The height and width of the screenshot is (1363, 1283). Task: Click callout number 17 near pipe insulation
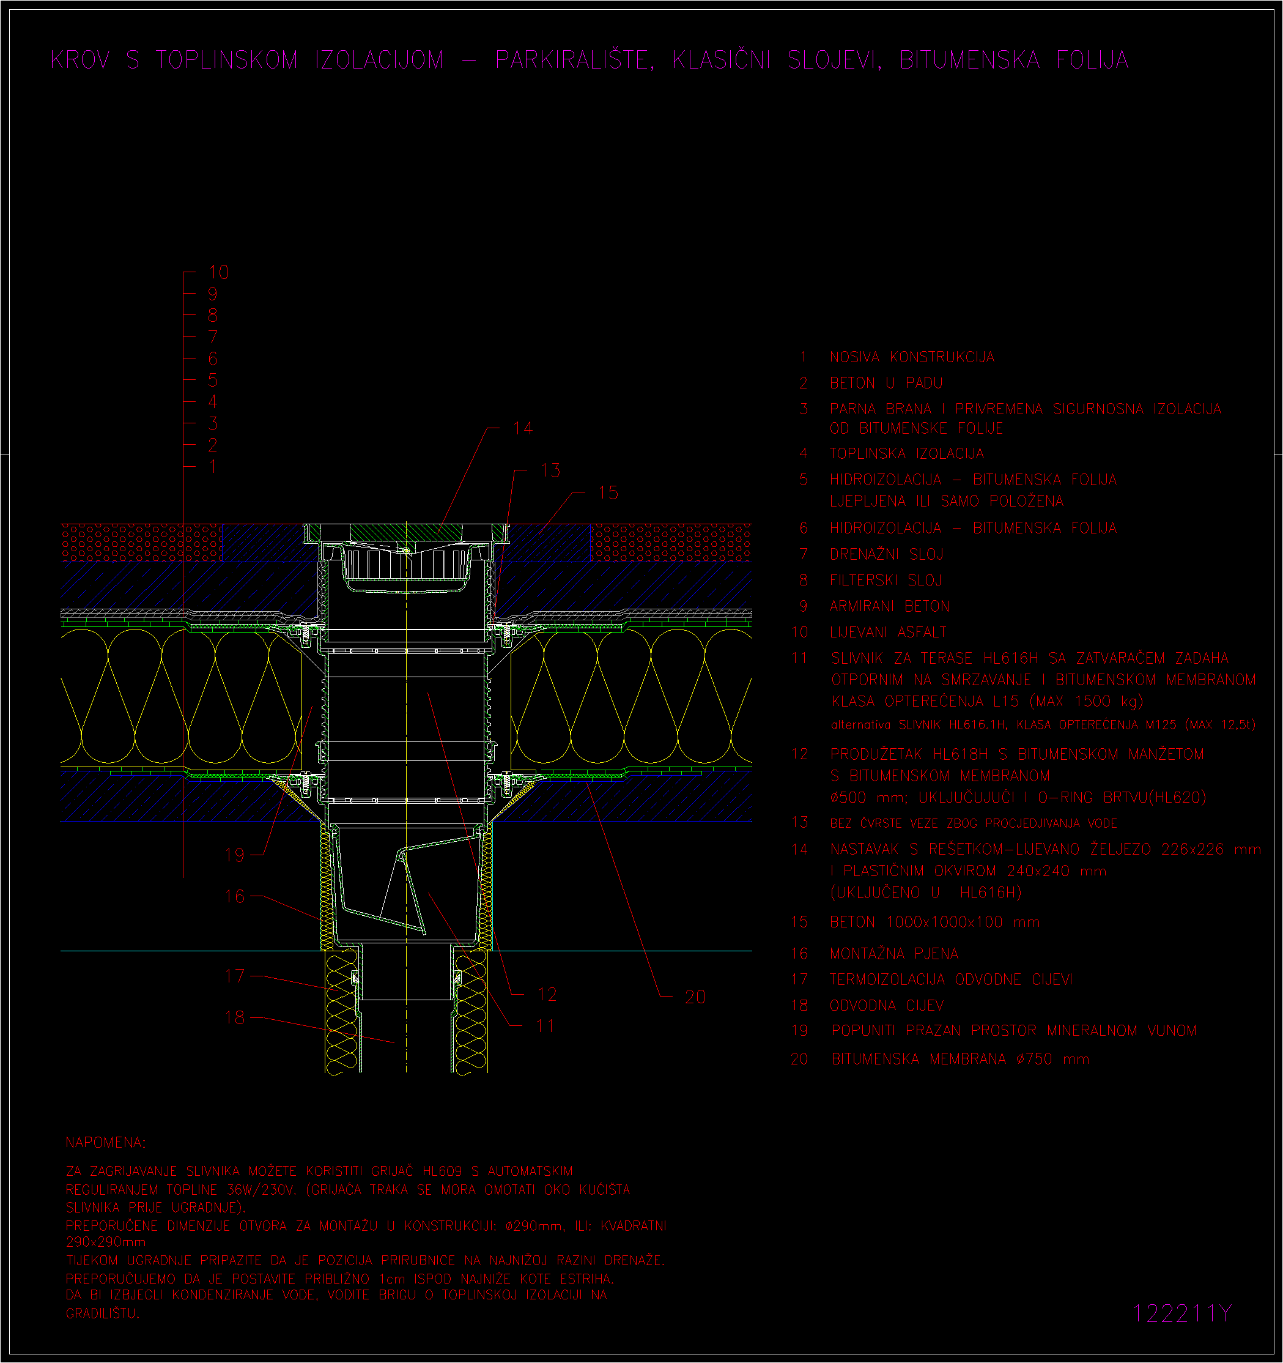[x=234, y=976]
